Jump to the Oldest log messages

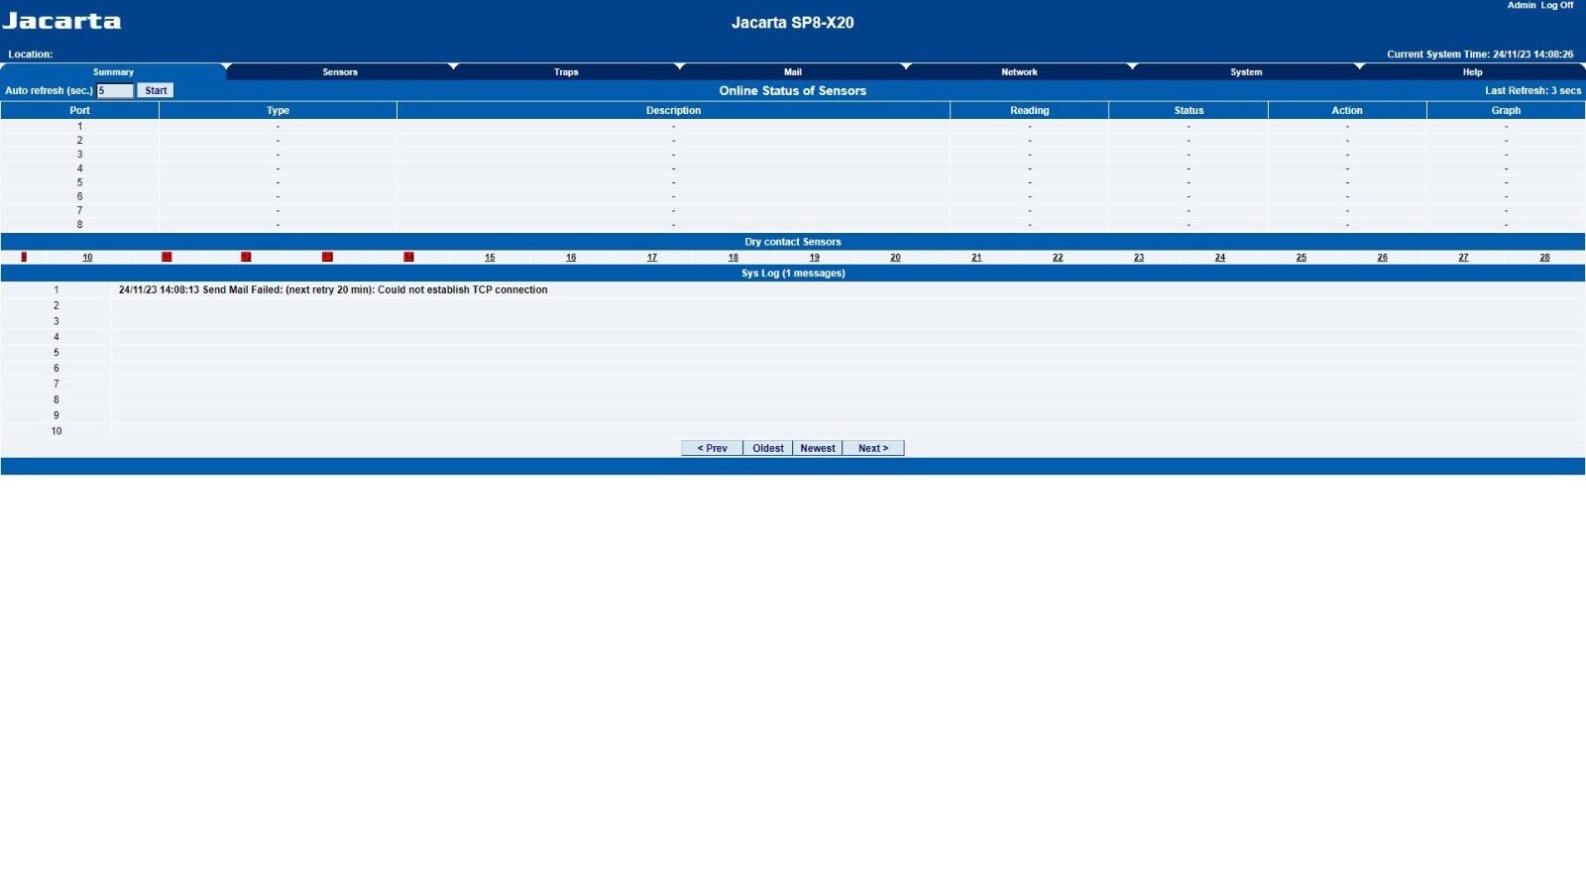point(768,448)
